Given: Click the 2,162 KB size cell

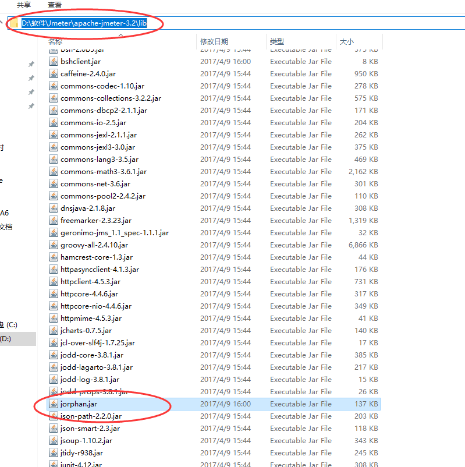Looking at the screenshot, I should pos(363,172).
